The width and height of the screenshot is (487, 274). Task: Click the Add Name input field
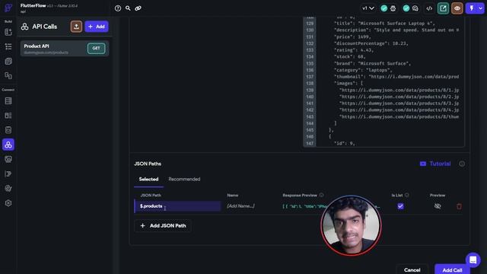[x=240, y=206]
